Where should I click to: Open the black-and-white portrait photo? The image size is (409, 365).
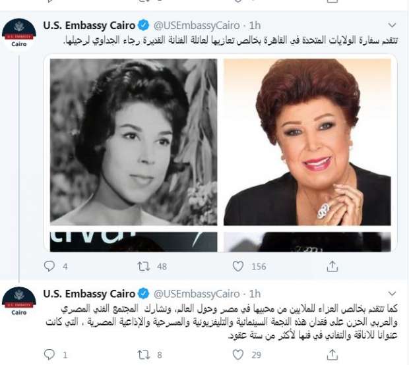pyautogui.click(x=133, y=142)
